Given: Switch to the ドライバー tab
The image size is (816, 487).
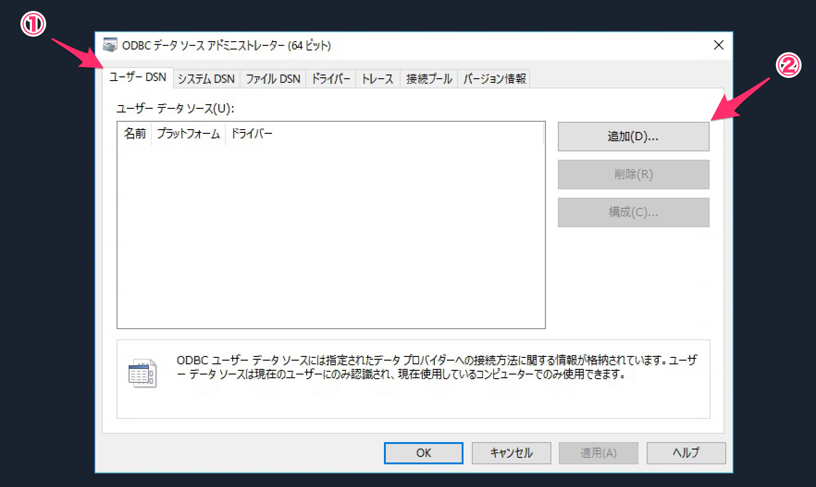Looking at the screenshot, I should (x=331, y=79).
